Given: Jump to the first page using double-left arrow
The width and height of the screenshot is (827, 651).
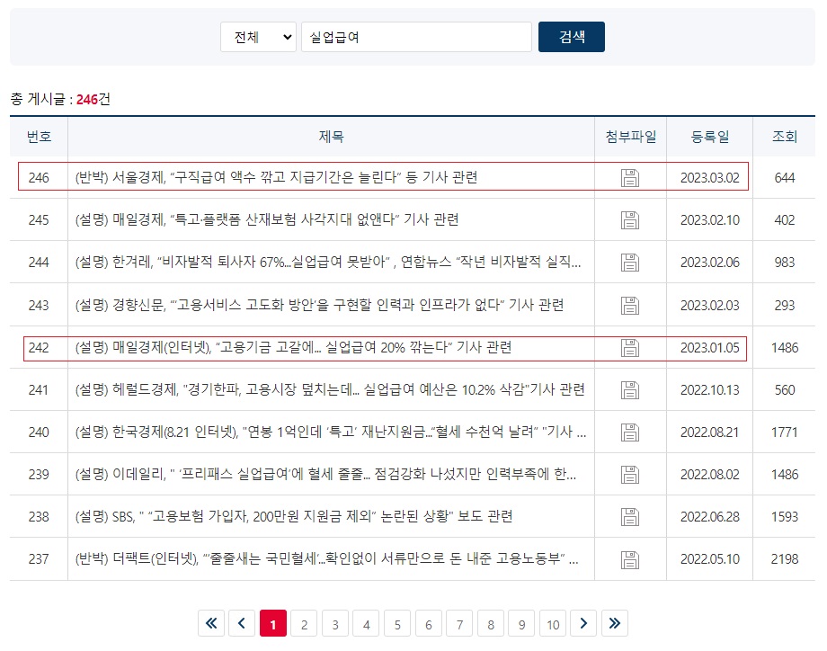Looking at the screenshot, I should point(211,623).
